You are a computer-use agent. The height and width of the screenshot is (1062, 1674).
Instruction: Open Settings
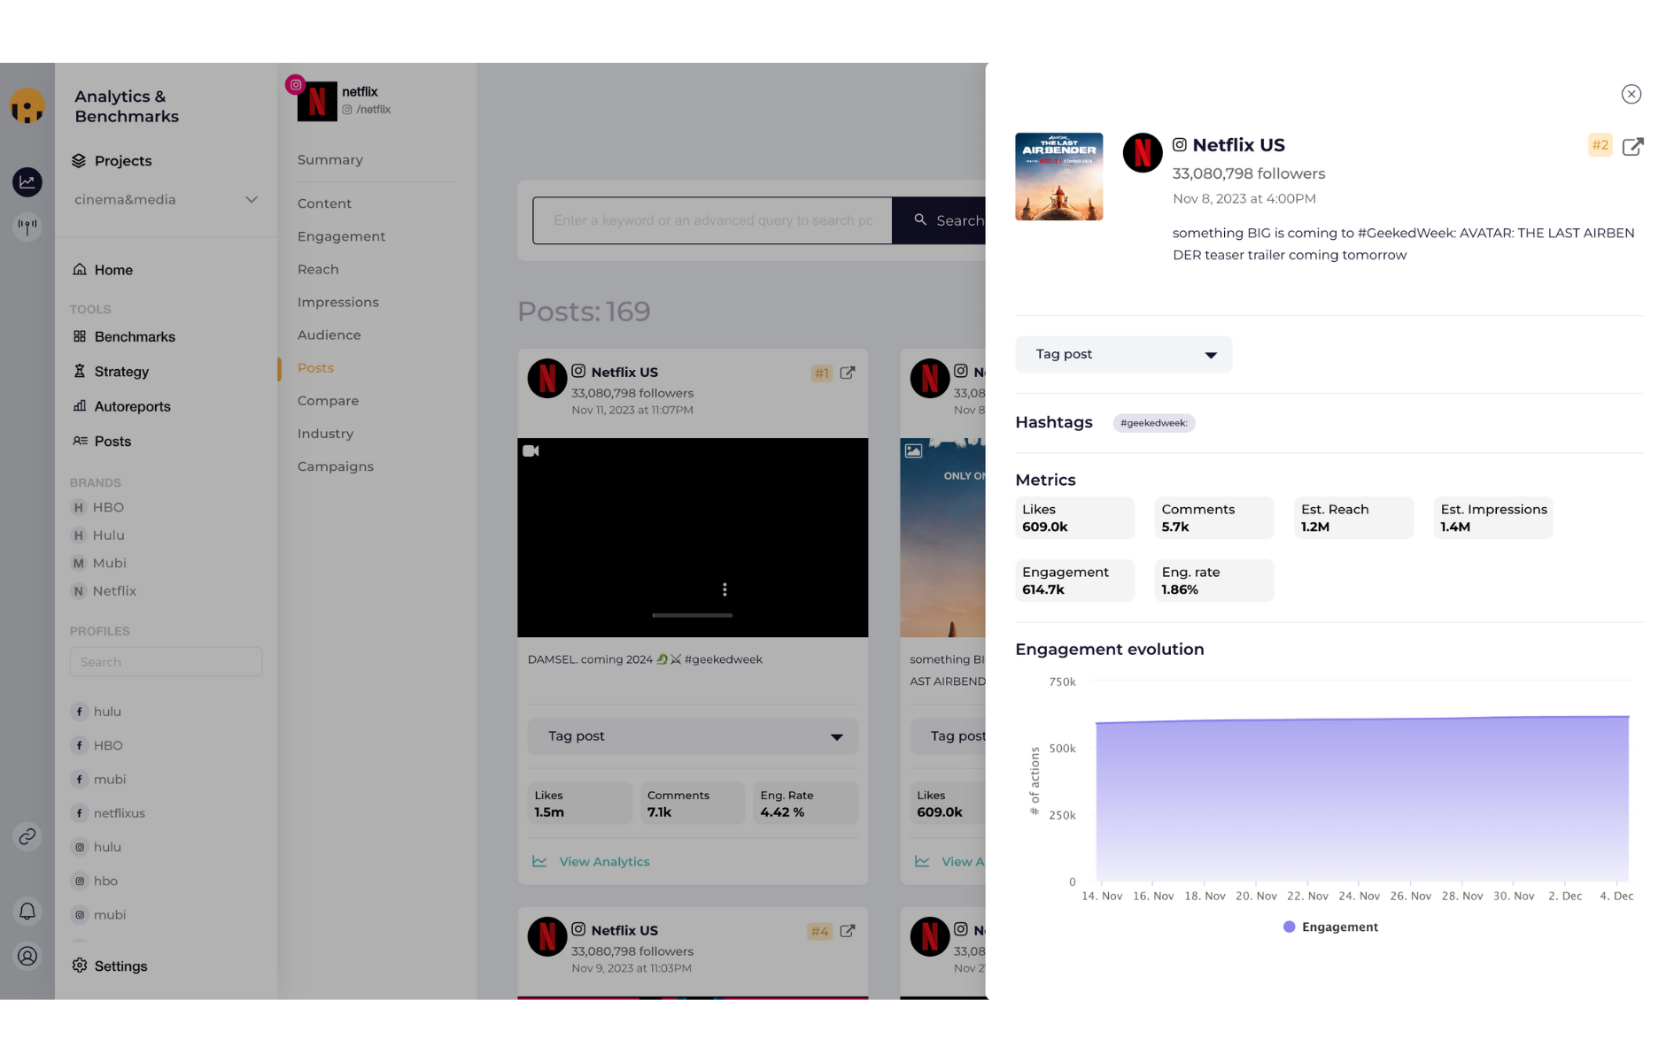(110, 966)
